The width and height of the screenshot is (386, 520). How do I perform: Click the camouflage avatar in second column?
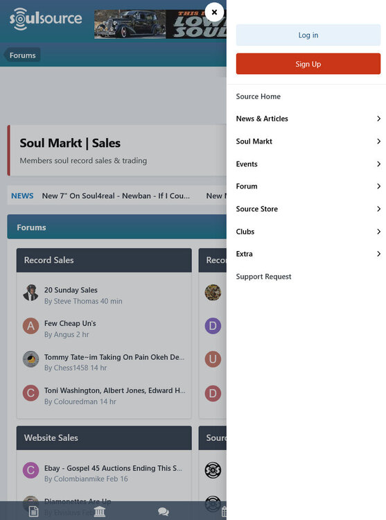(x=213, y=293)
